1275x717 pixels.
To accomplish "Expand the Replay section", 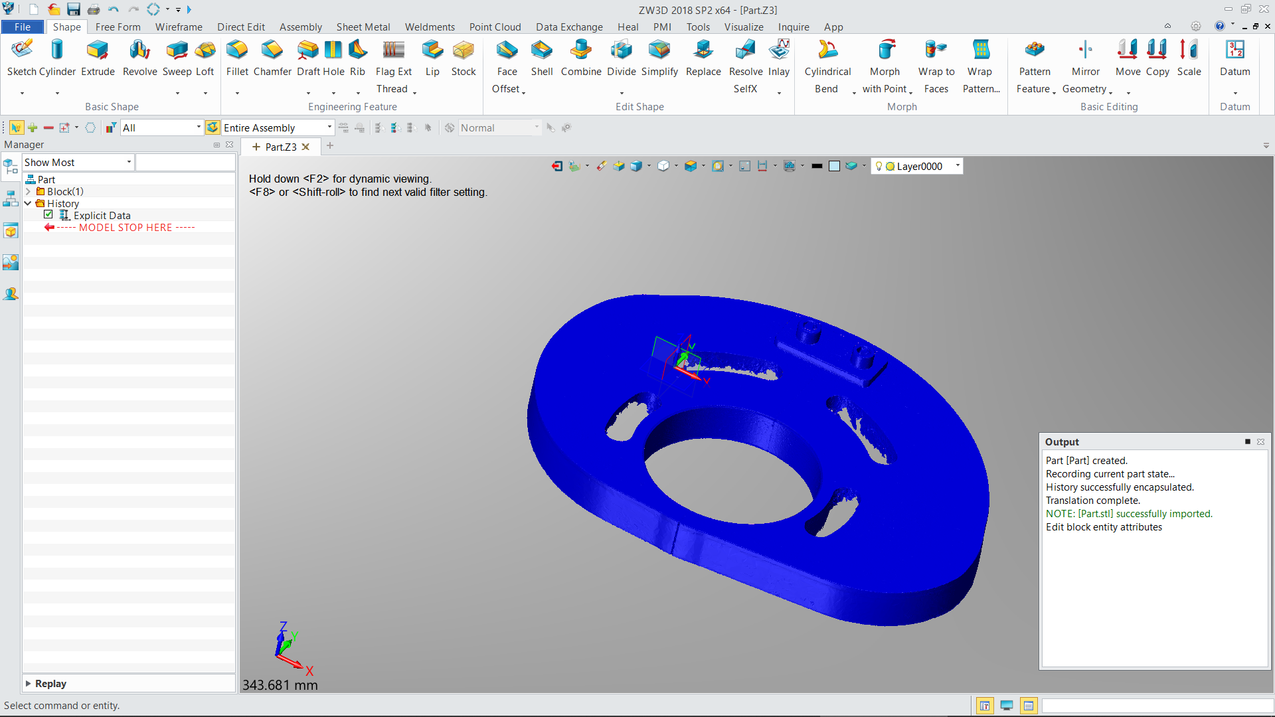I will tap(29, 683).
